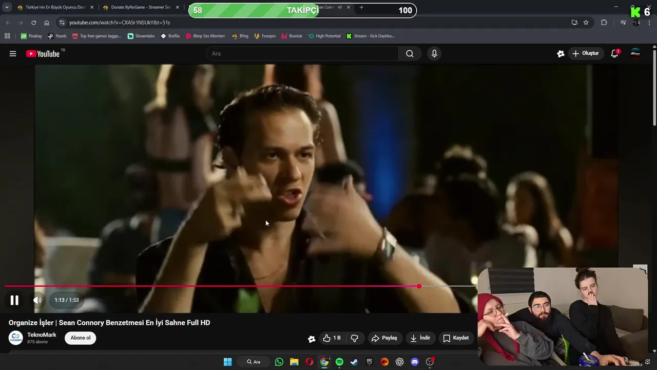The width and height of the screenshot is (657, 370).
Task: Open the YouTube hamburger guide menu
Action: point(13,53)
